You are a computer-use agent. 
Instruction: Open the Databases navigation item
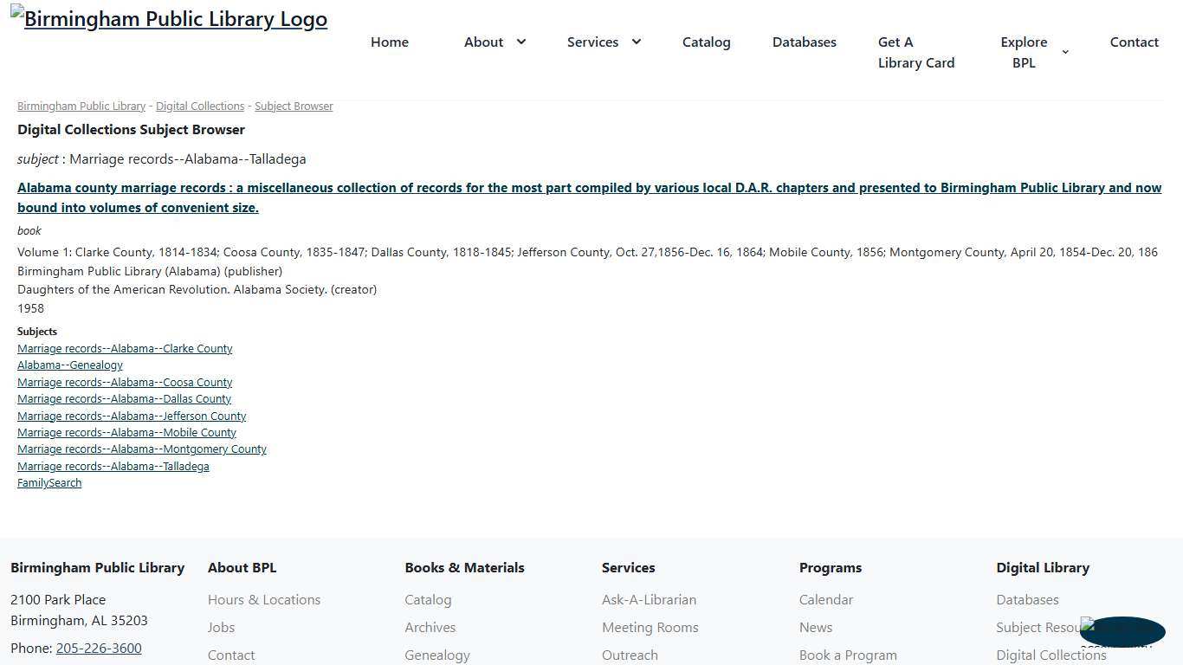[x=804, y=42]
